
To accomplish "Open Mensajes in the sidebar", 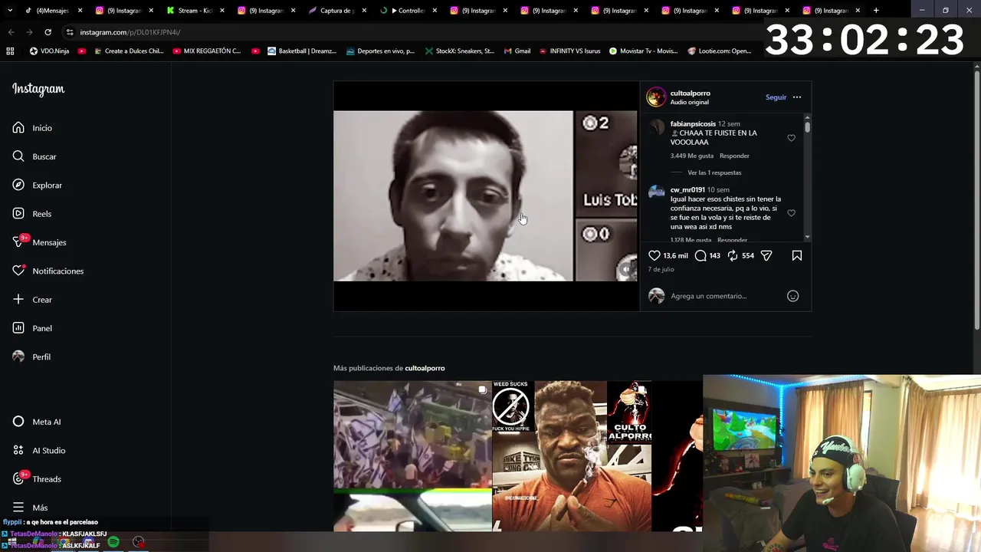I will 39,242.
